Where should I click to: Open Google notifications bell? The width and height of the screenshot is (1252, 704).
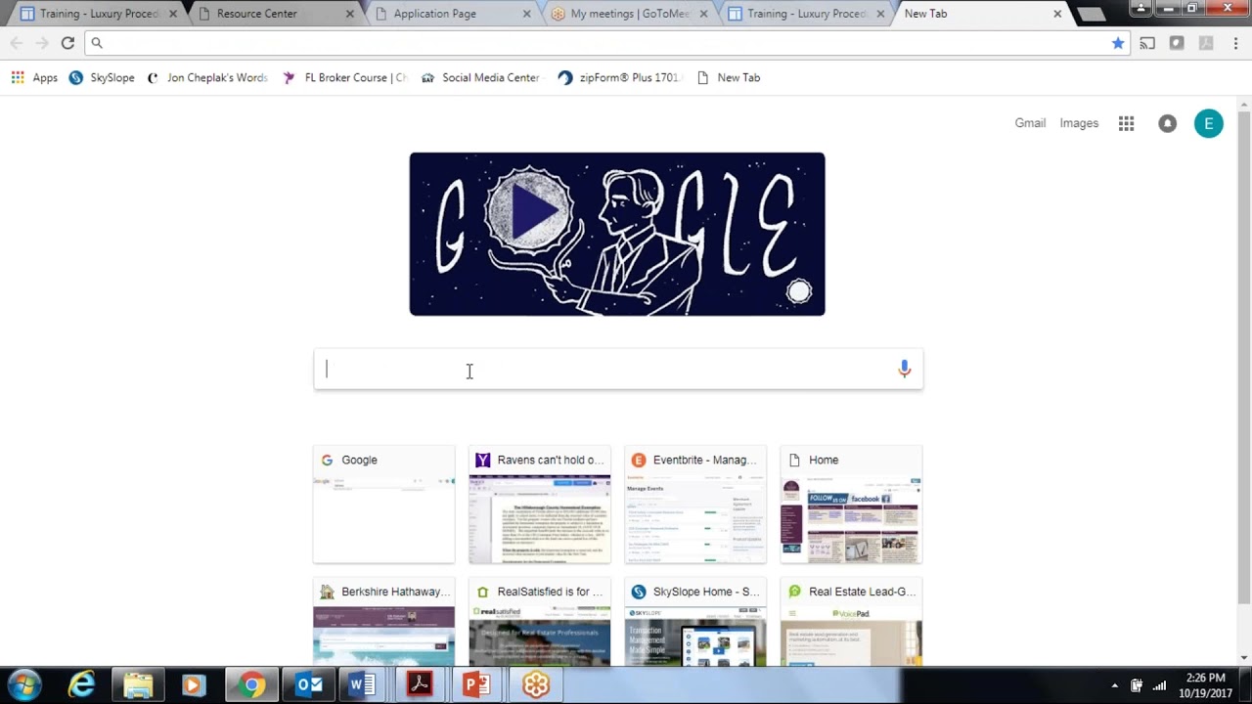1168,123
